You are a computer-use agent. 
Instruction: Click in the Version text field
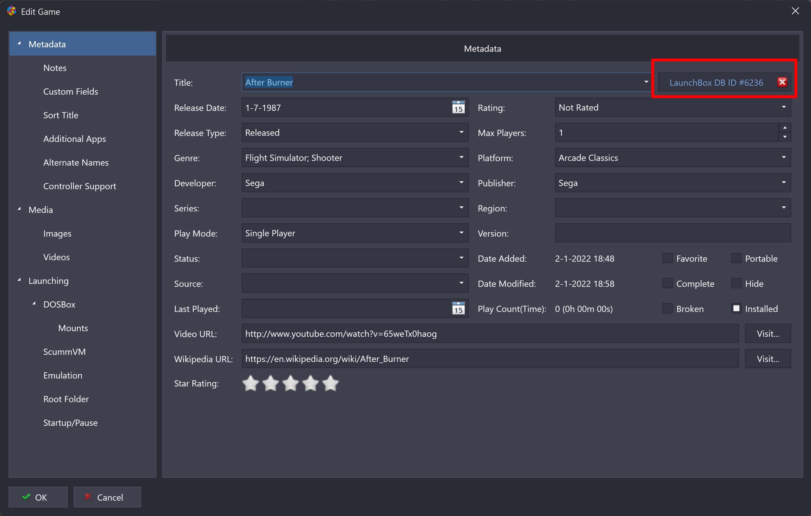click(x=672, y=233)
